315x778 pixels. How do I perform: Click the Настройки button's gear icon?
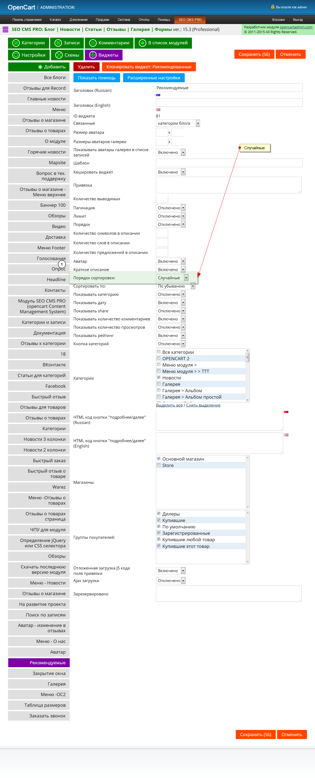pos(16,55)
